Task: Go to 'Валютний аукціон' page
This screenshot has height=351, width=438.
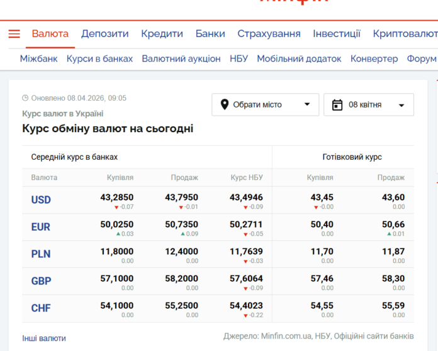Action: (x=181, y=58)
